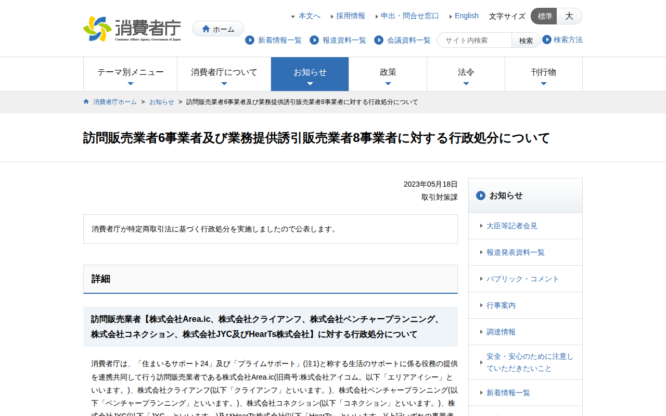Click the 取引対策課 department text

tap(440, 197)
